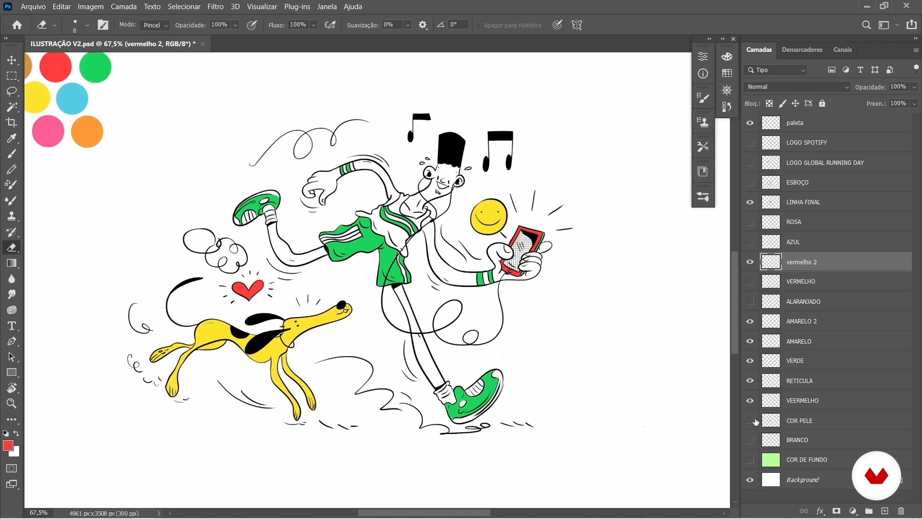Click the COR DE FUNDO green thumbnail
The image size is (922, 519).
[771, 460]
